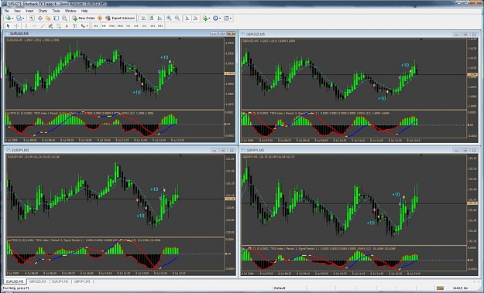Select the Text Label tool

click(74, 26)
